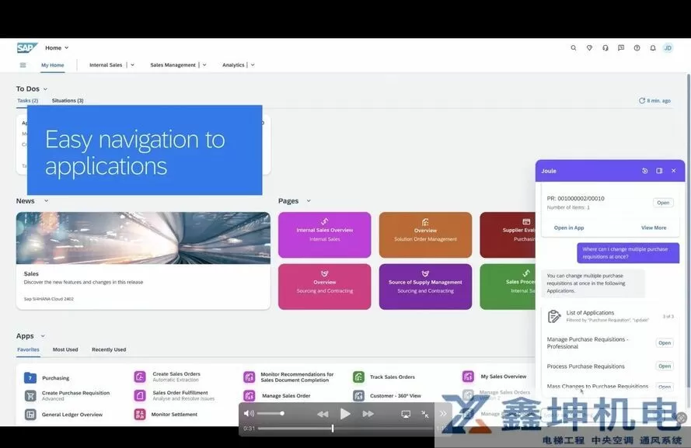Open the Internal Sales Overview page tile
Screen dimensions: 691x448
point(324,234)
